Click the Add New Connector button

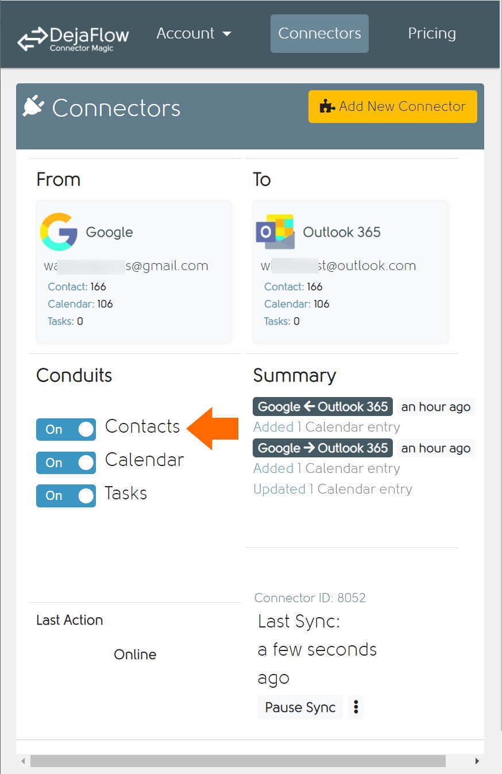(393, 106)
